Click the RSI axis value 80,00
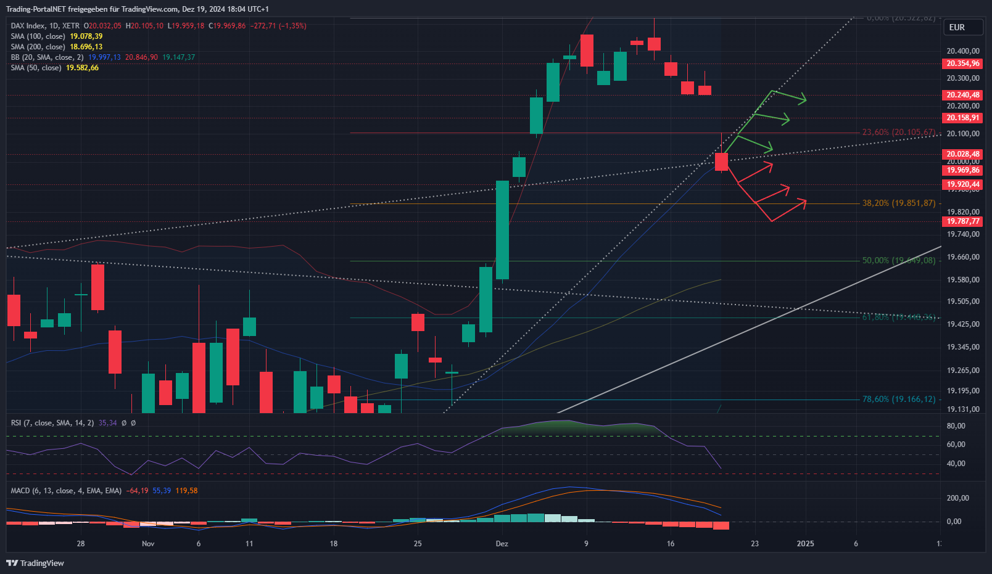This screenshot has height=574, width=992. 956,426
